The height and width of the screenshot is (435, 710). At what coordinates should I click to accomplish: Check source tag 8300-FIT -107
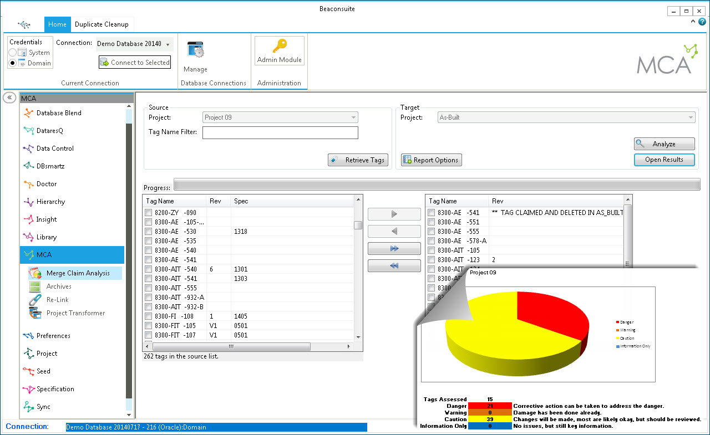point(148,335)
